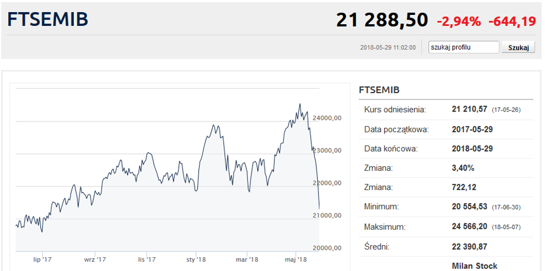Click the chart peak near May 2018
Viewport: 545px width, 271px height.
click(x=300, y=105)
